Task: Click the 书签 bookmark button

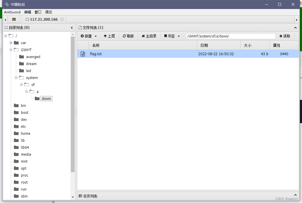Action: 169,36
